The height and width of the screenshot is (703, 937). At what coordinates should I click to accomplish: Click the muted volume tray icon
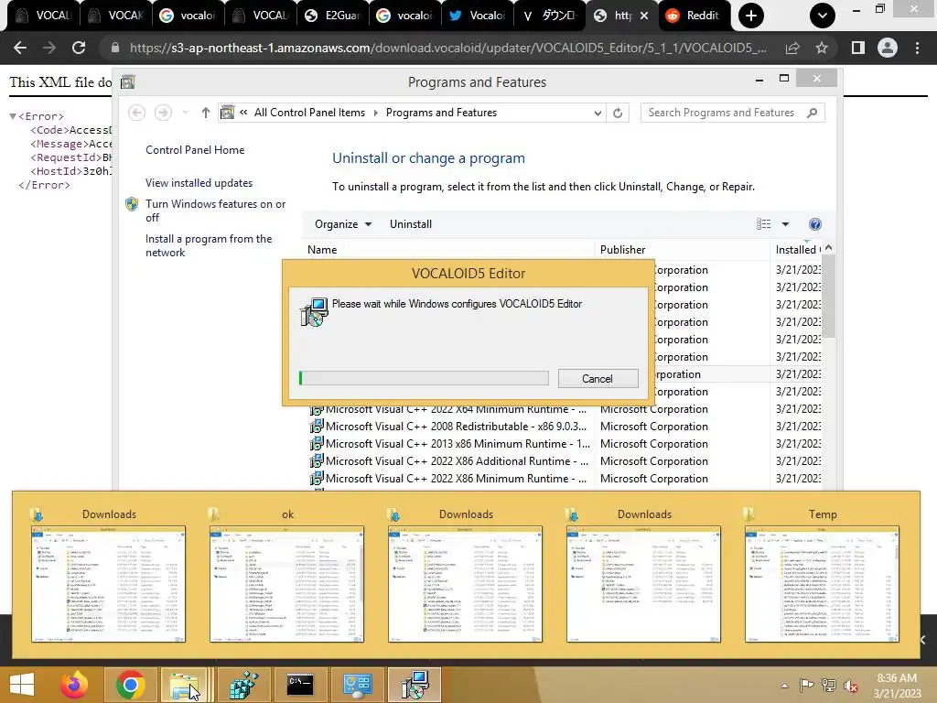pyautogui.click(x=850, y=686)
